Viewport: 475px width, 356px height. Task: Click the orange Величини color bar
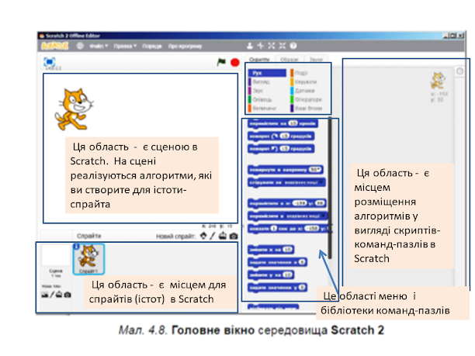250,109
